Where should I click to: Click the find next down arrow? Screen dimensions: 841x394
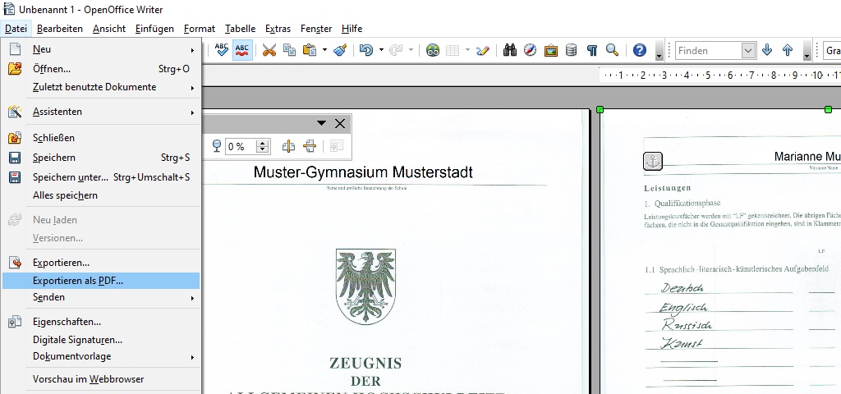pyautogui.click(x=767, y=50)
